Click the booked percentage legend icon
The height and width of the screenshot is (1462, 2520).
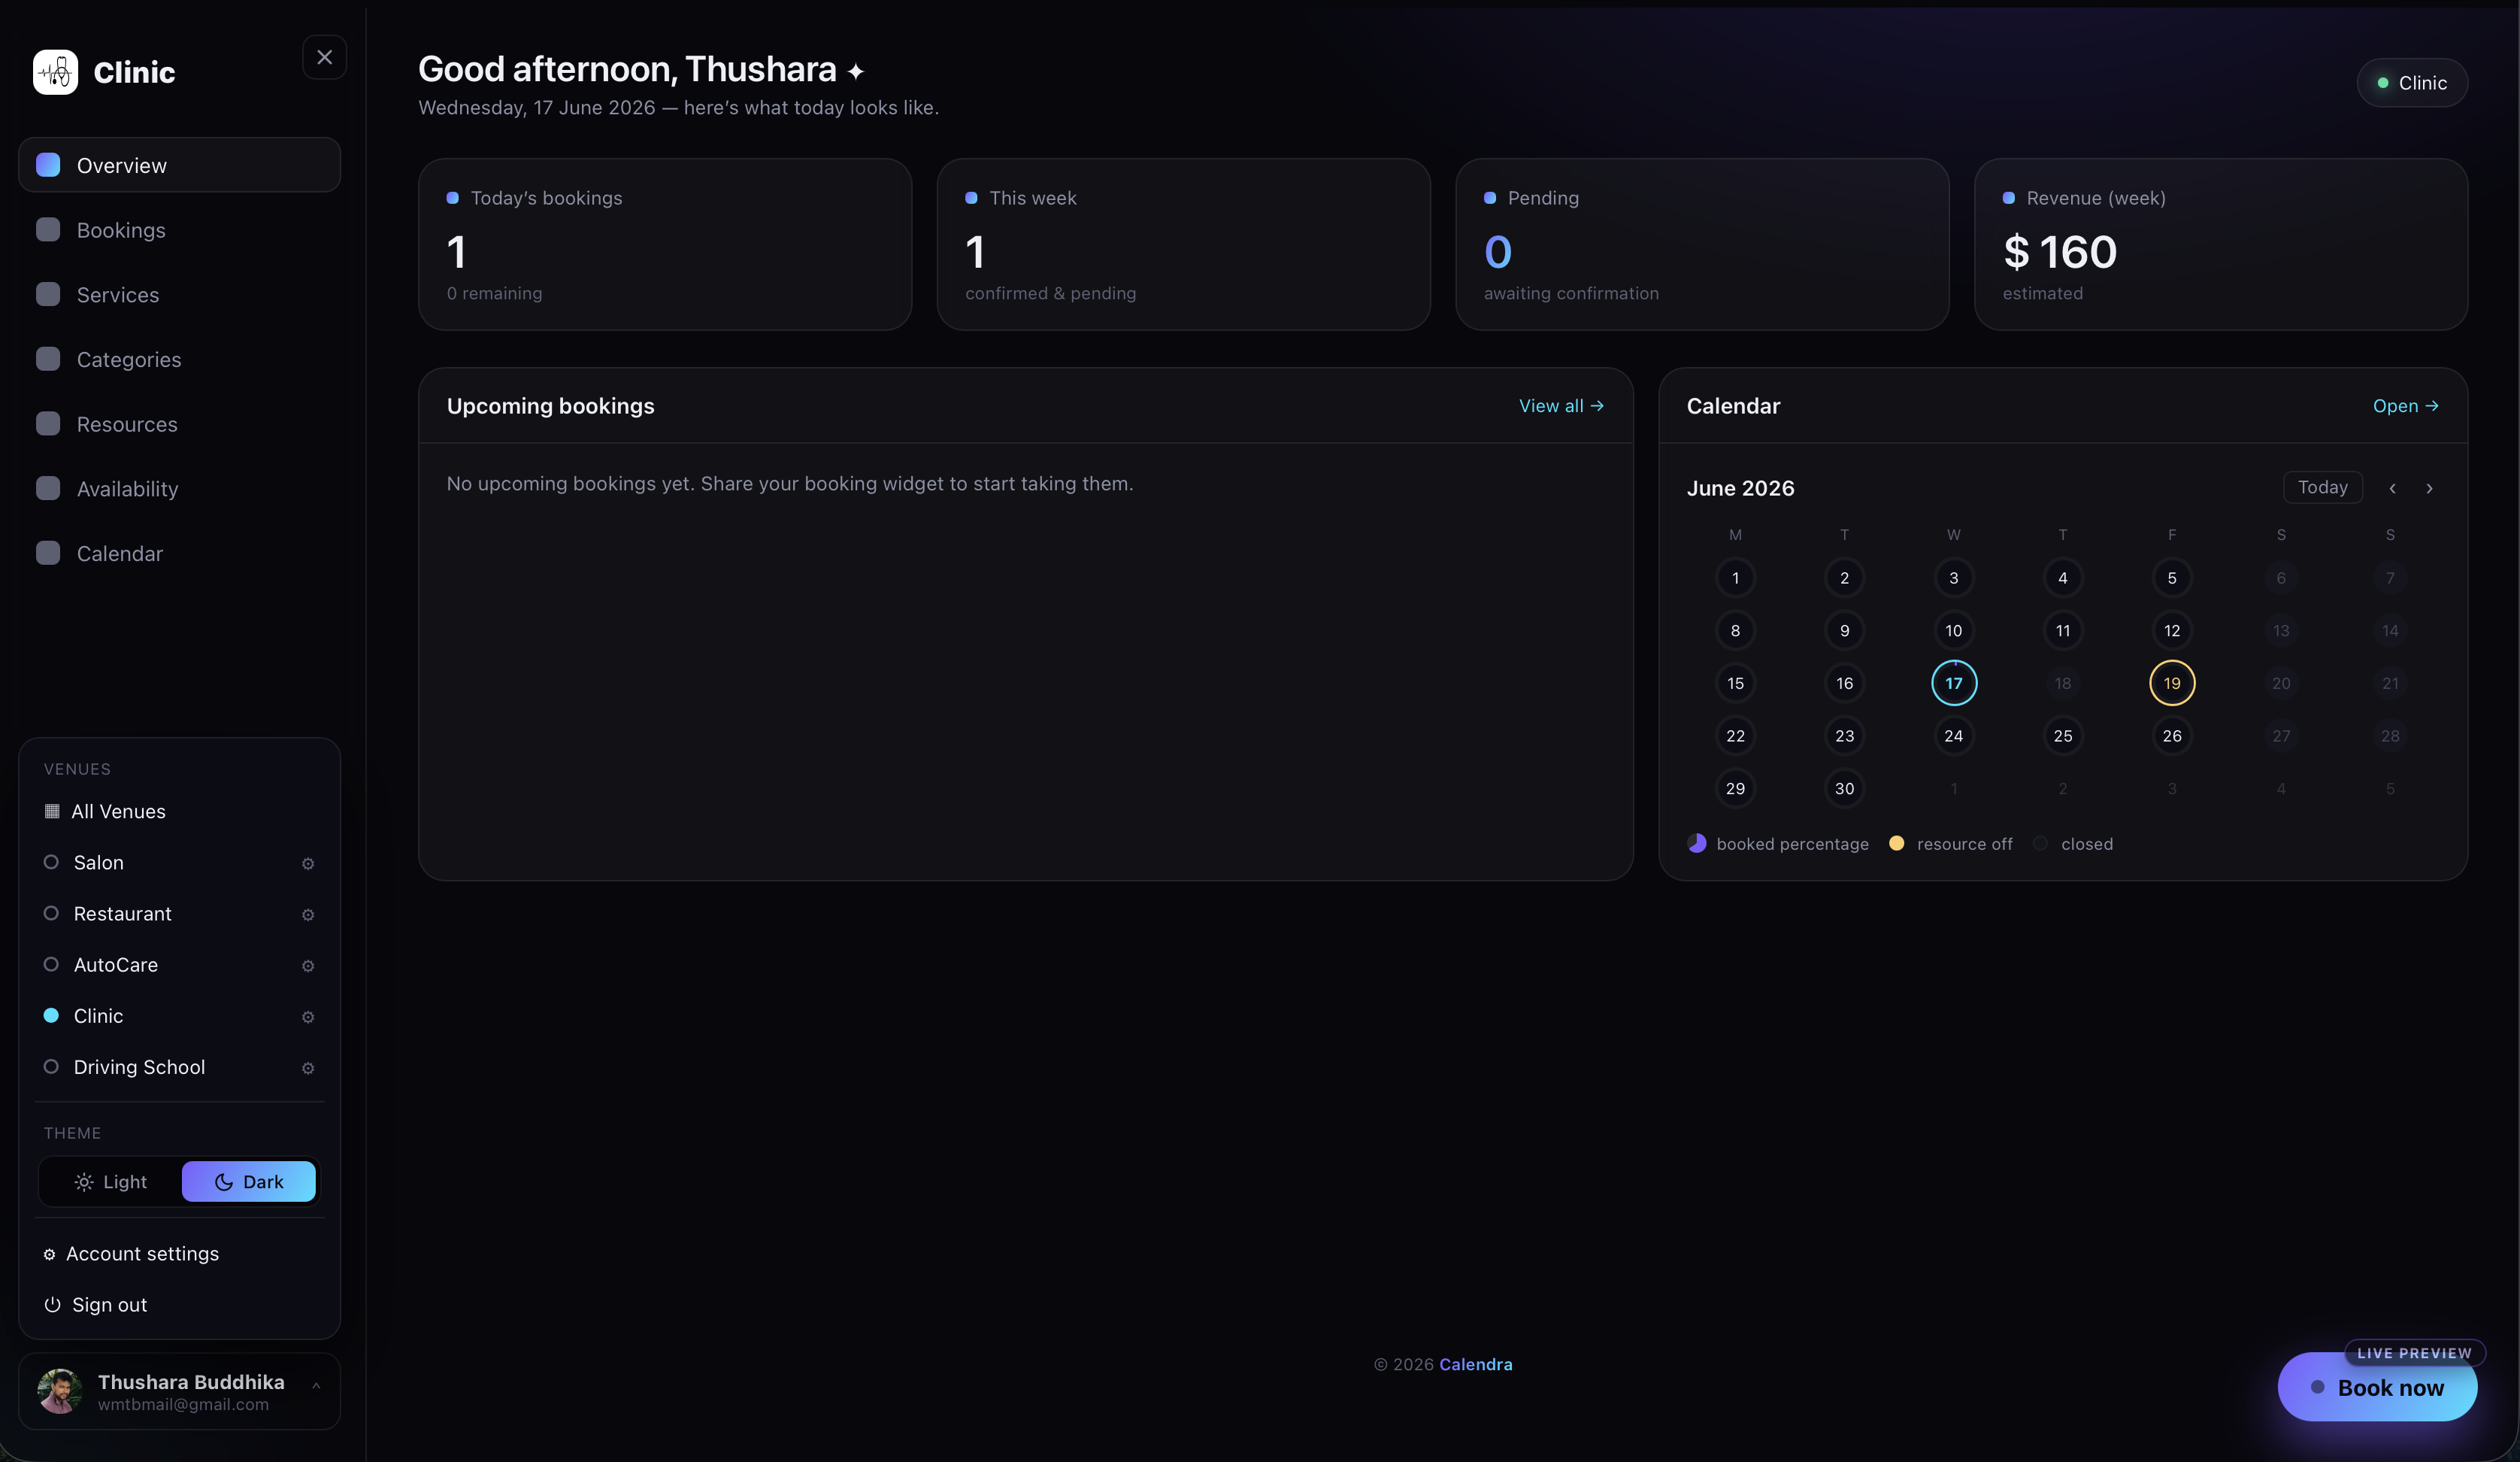pos(1697,844)
